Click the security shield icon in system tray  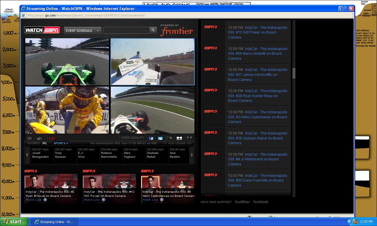click(x=355, y=222)
